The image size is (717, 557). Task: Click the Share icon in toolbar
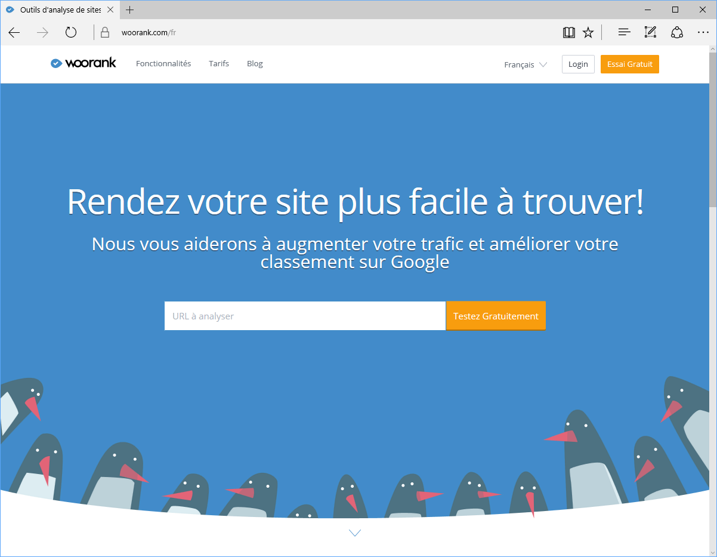pos(677,33)
